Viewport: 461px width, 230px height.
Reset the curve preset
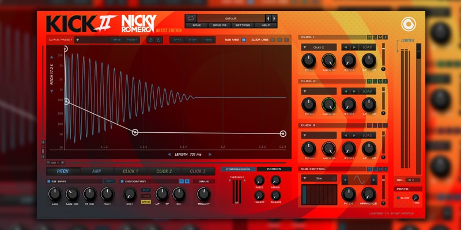(132, 40)
